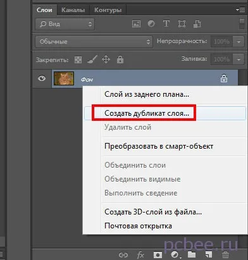Click the Непрозрачность 100% field
Screen dimensions: 248x260
point(221,42)
